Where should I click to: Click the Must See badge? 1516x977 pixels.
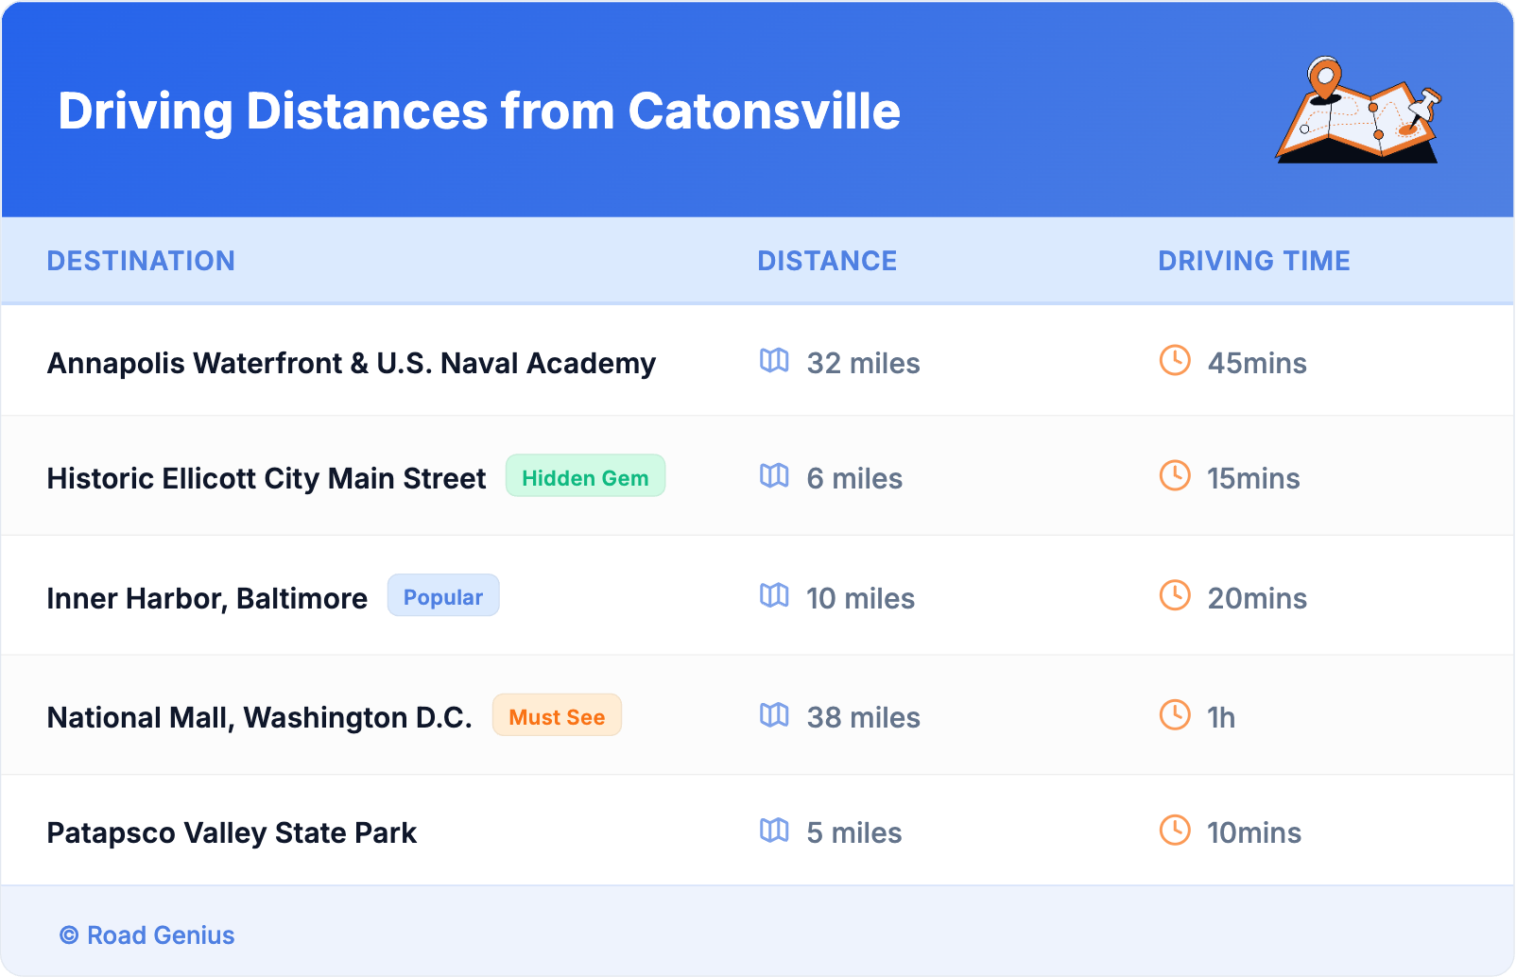[557, 715]
